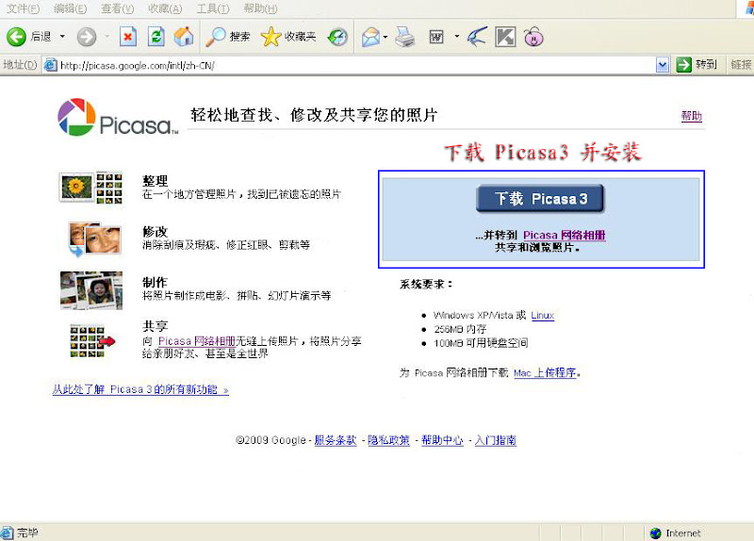Viewport: 754px width, 541px height.
Task: Print the page with the printer icon
Action: pos(405,37)
